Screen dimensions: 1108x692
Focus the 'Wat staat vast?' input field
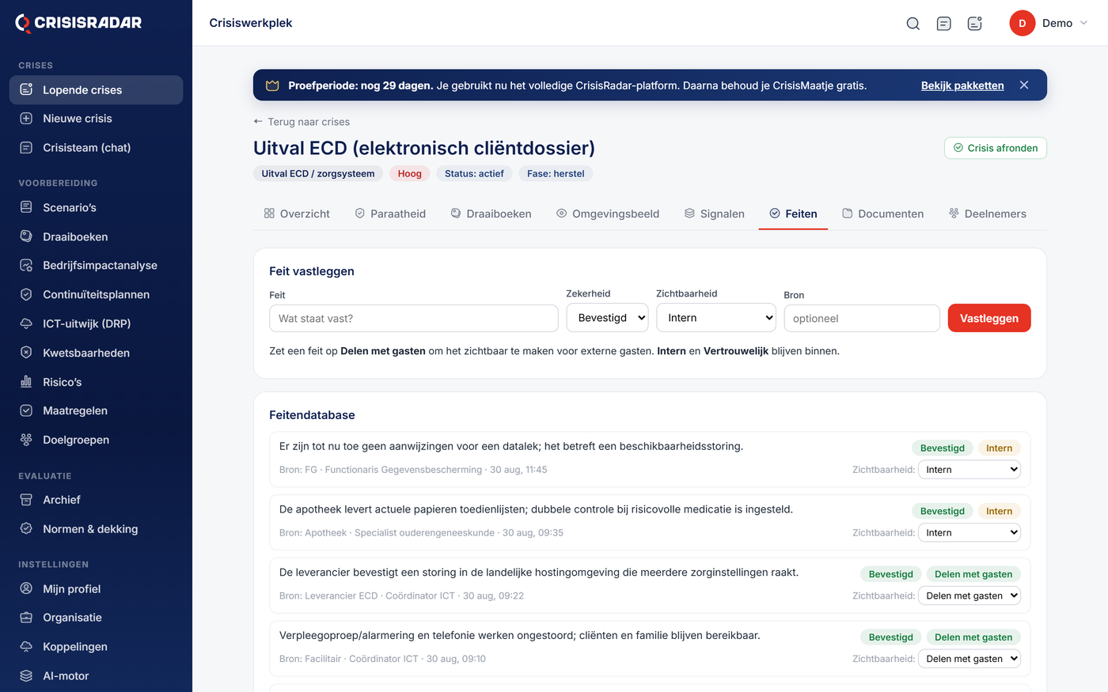(x=414, y=318)
